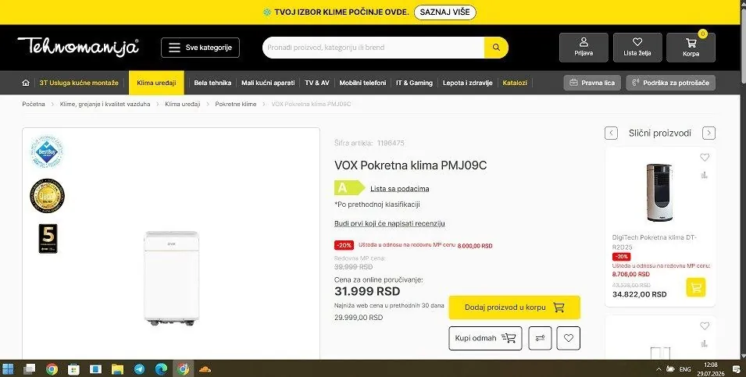This screenshot has width=746, height=377.
Task: Go to Pokretne klime breadcrumb
Action: point(235,104)
